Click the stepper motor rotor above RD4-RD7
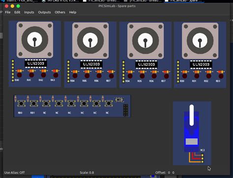 pos(146,41)
